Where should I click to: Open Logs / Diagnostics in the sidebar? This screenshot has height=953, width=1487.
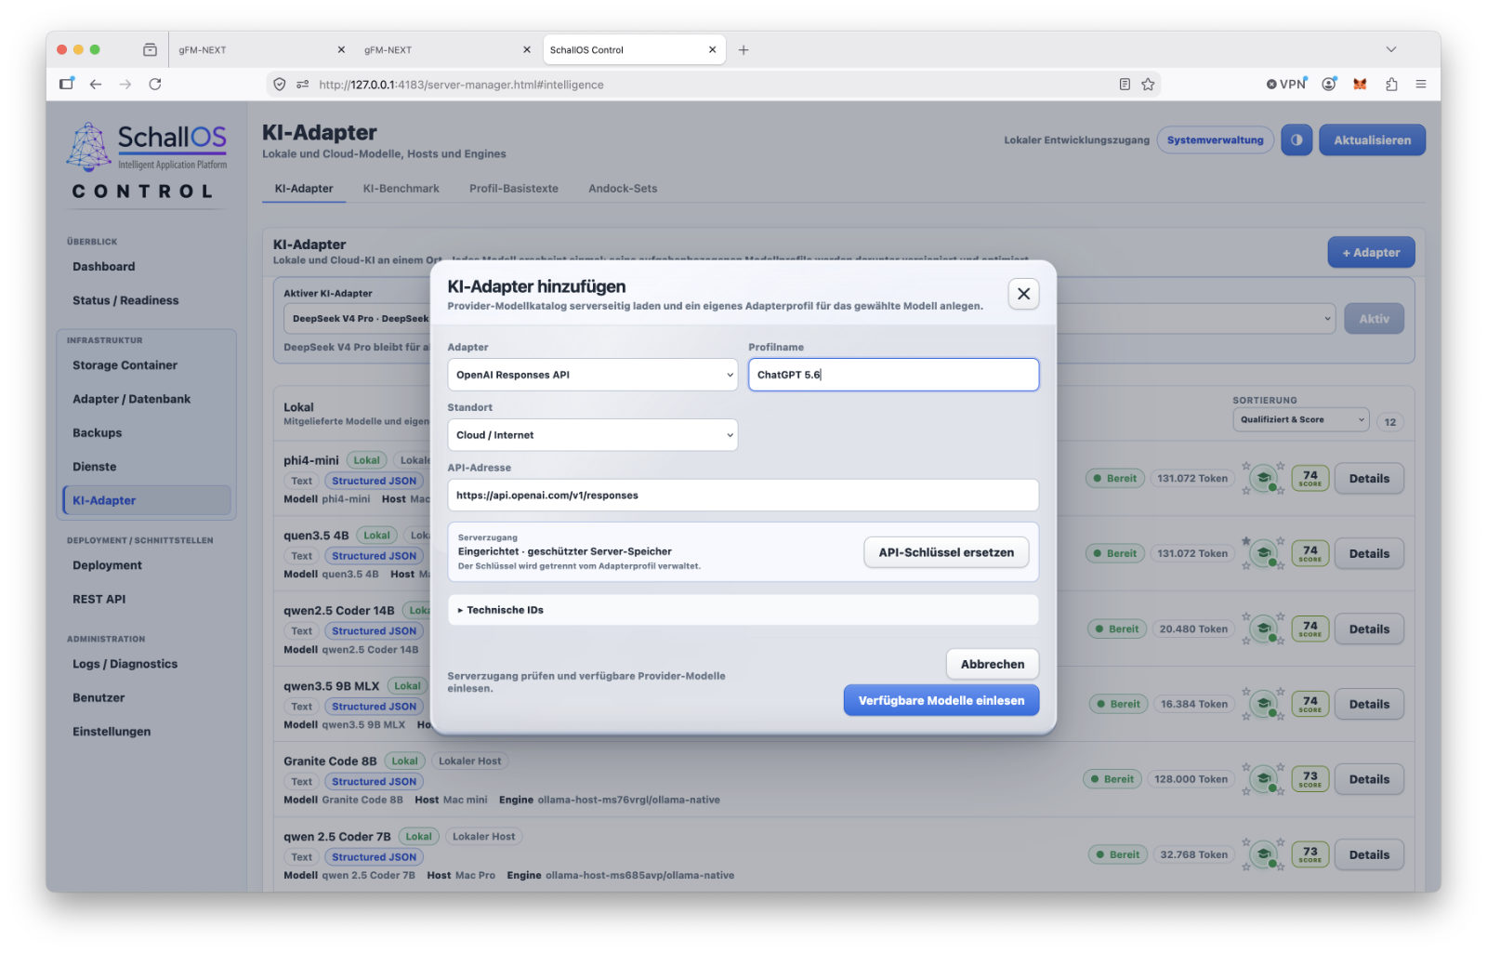(x=125, y=664)
